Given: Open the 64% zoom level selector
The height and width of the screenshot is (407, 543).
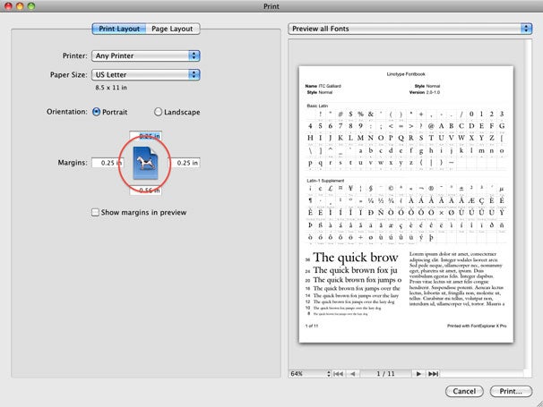Looking at the screenshot, I should point(310,374).
